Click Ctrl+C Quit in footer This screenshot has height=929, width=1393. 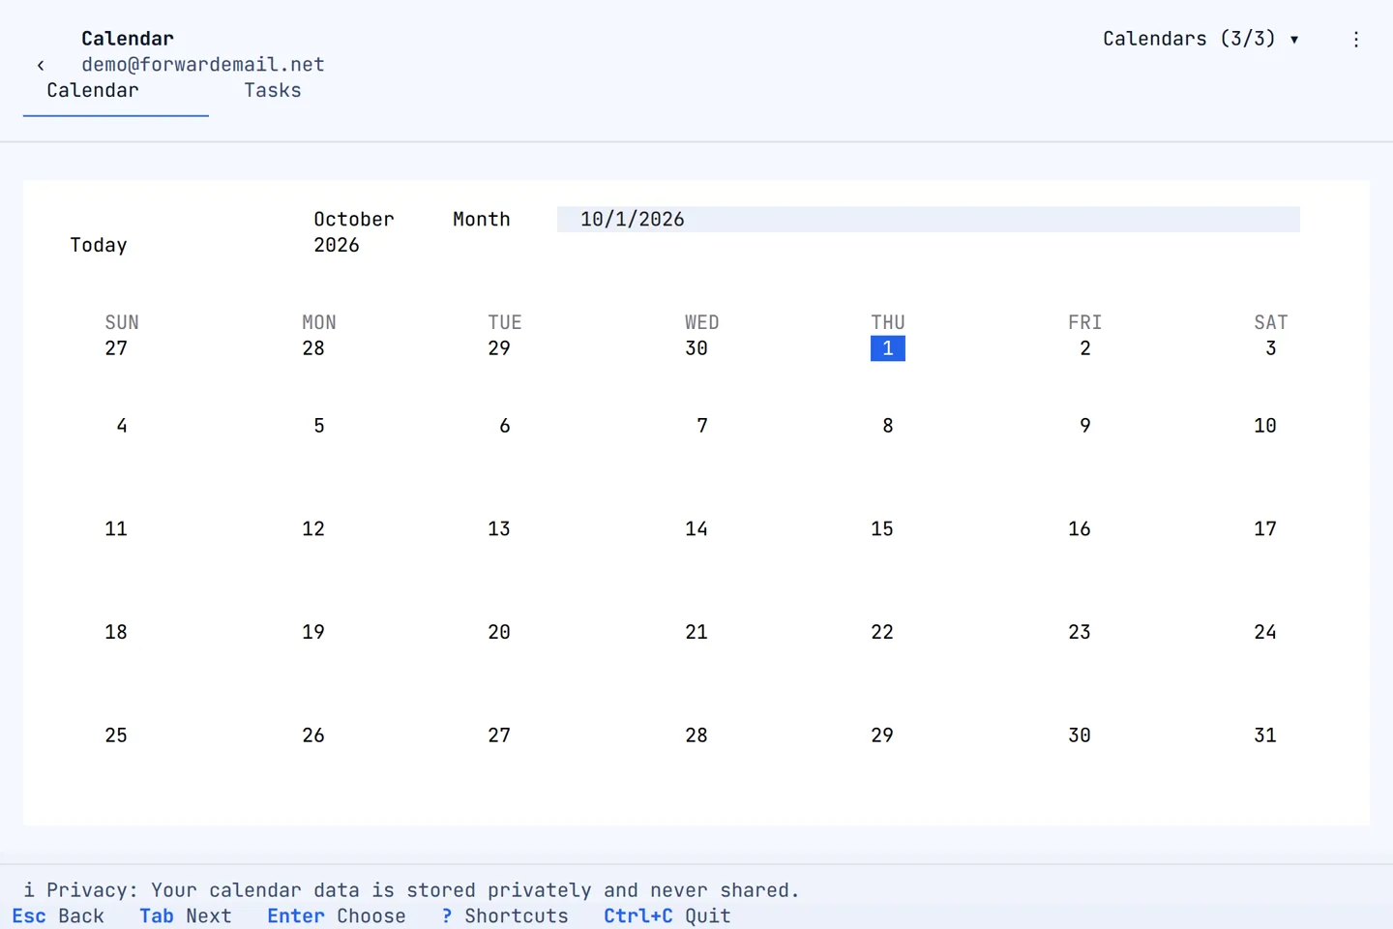coord(667,916)
